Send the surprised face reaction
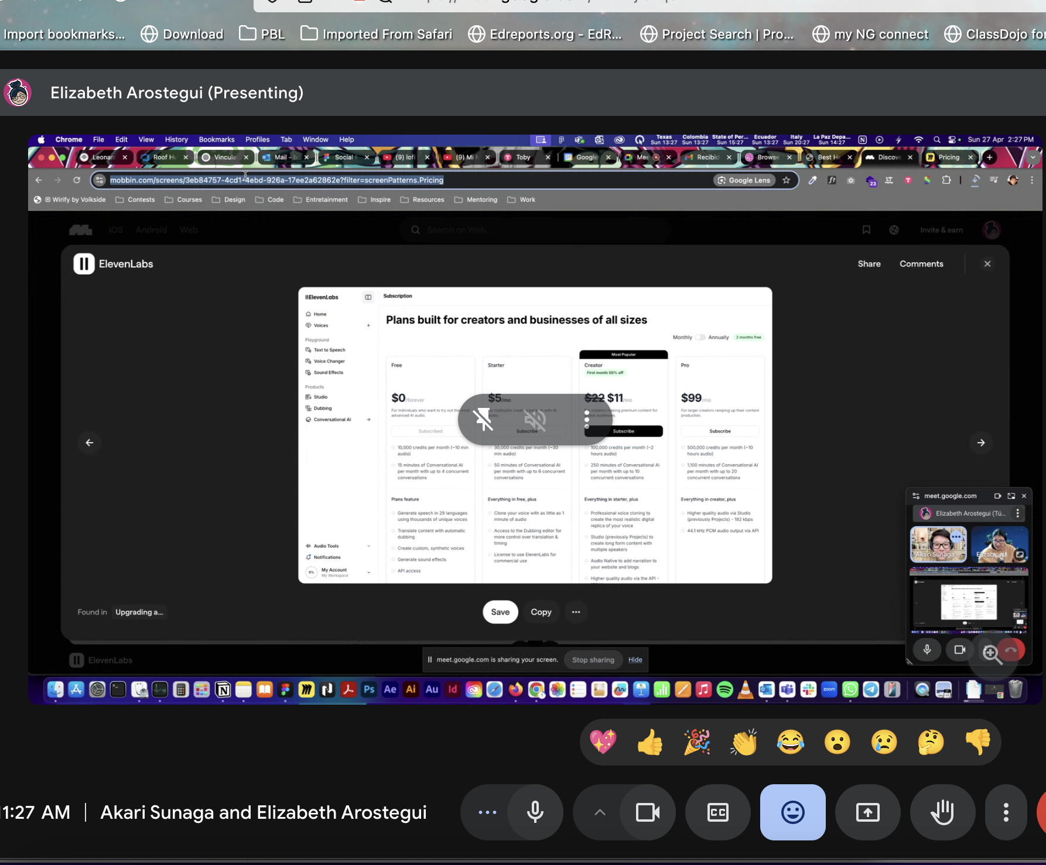 coord(838,742)
